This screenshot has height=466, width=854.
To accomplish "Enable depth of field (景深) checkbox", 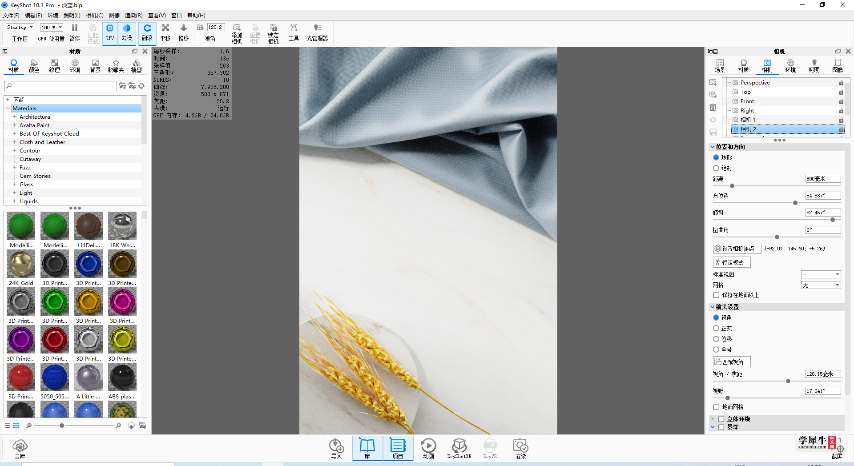I will click(x=721, y=427).
